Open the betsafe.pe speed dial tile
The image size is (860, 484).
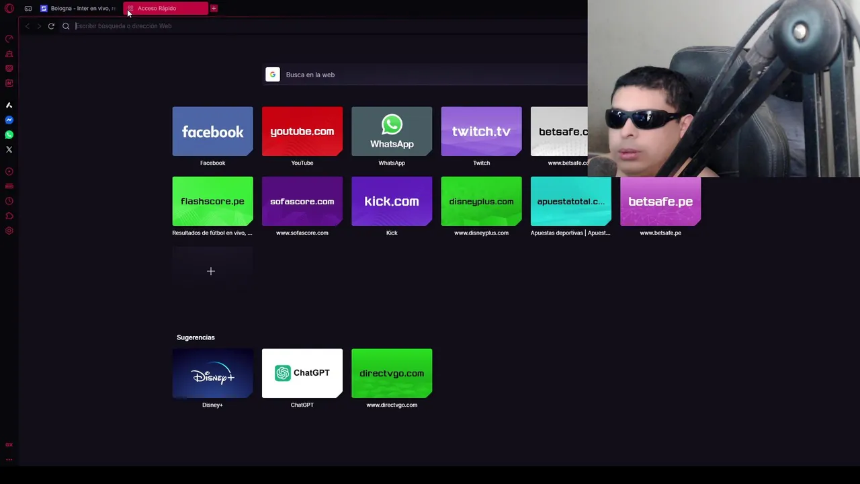click(660, 201)
